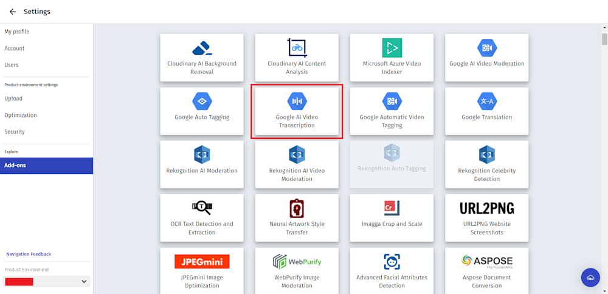This screenshot has width=608, height=294.
Task: Open the floating Cloudinary cloud button
Action: coord(590,278)
